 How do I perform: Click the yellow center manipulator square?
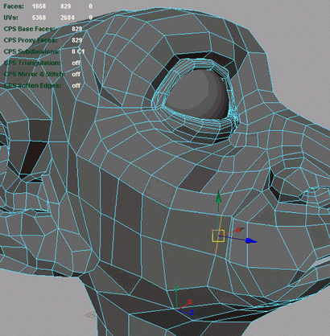coord(218,236)
